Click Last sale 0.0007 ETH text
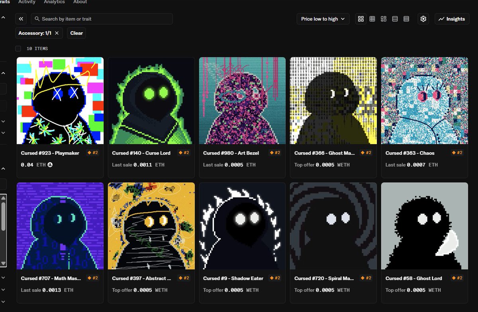 click(x=411, y=165)
